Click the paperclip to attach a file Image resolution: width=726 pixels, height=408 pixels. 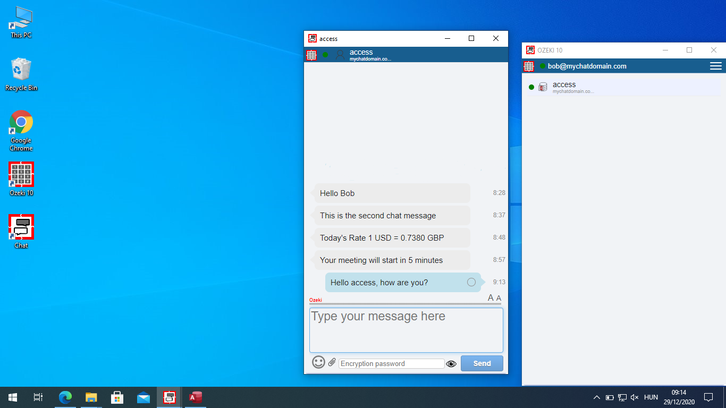332,362
